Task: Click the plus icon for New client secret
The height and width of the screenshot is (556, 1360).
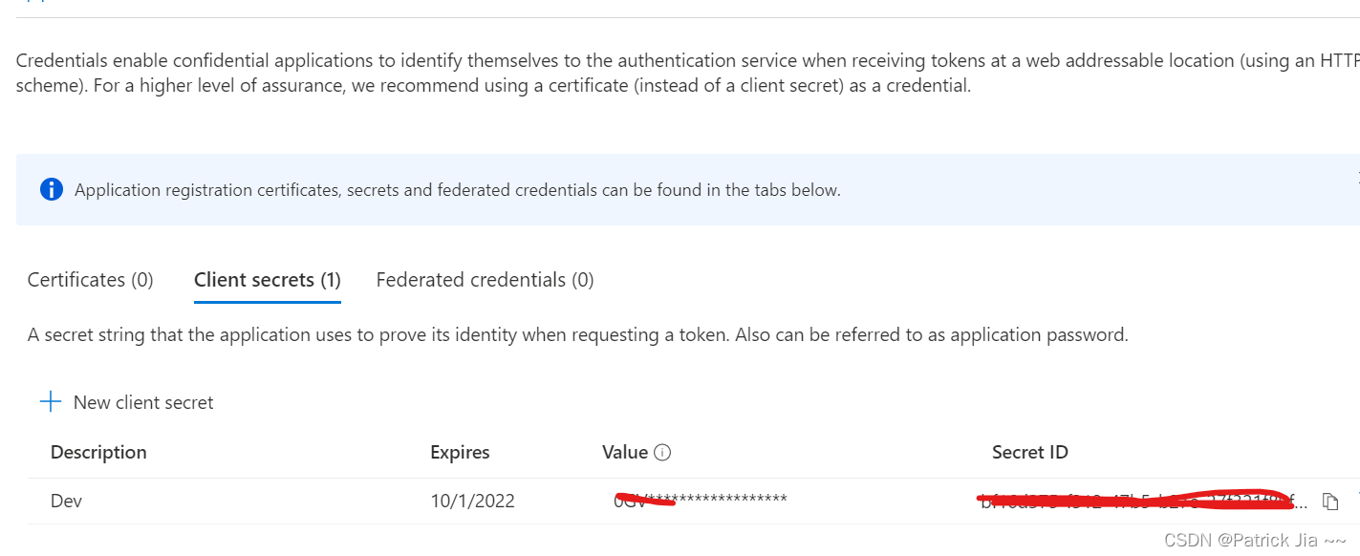Action: (x=50, y=401)
